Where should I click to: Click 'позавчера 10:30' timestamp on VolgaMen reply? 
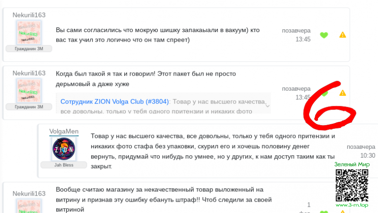point(361,151)
